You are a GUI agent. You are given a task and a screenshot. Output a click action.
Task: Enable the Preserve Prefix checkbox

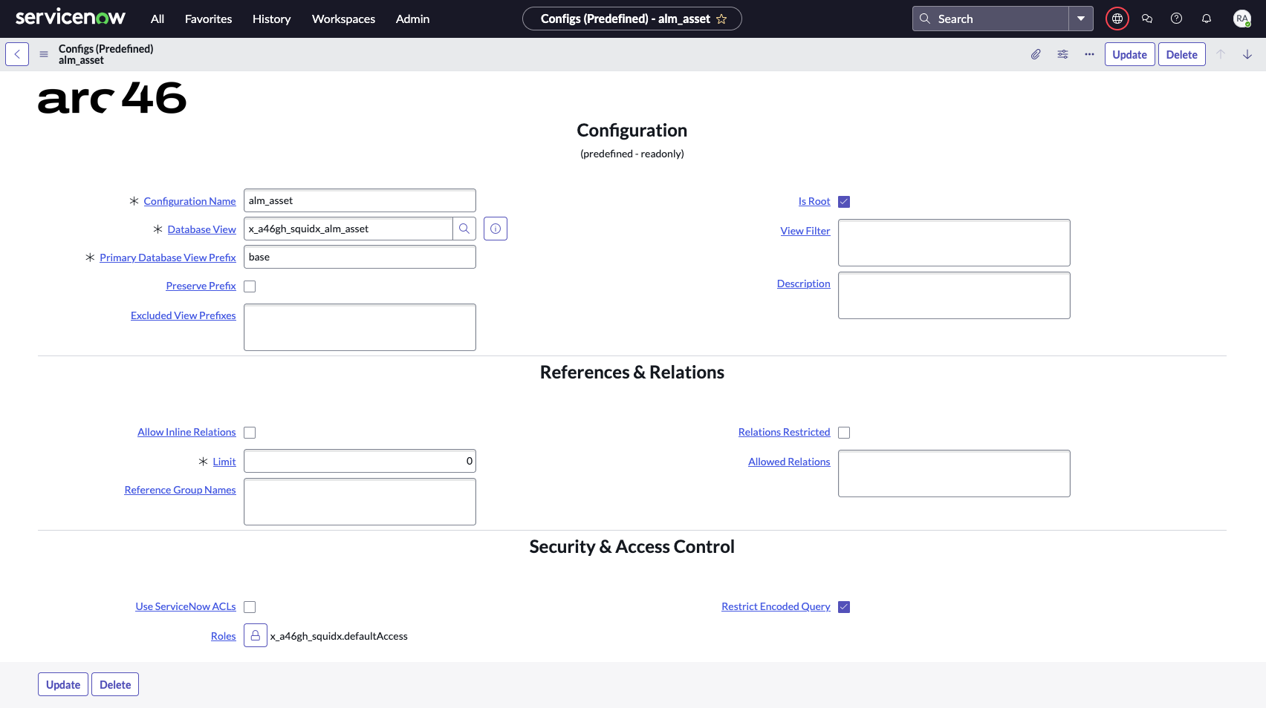pyautogui.click(x=250, y=286)
